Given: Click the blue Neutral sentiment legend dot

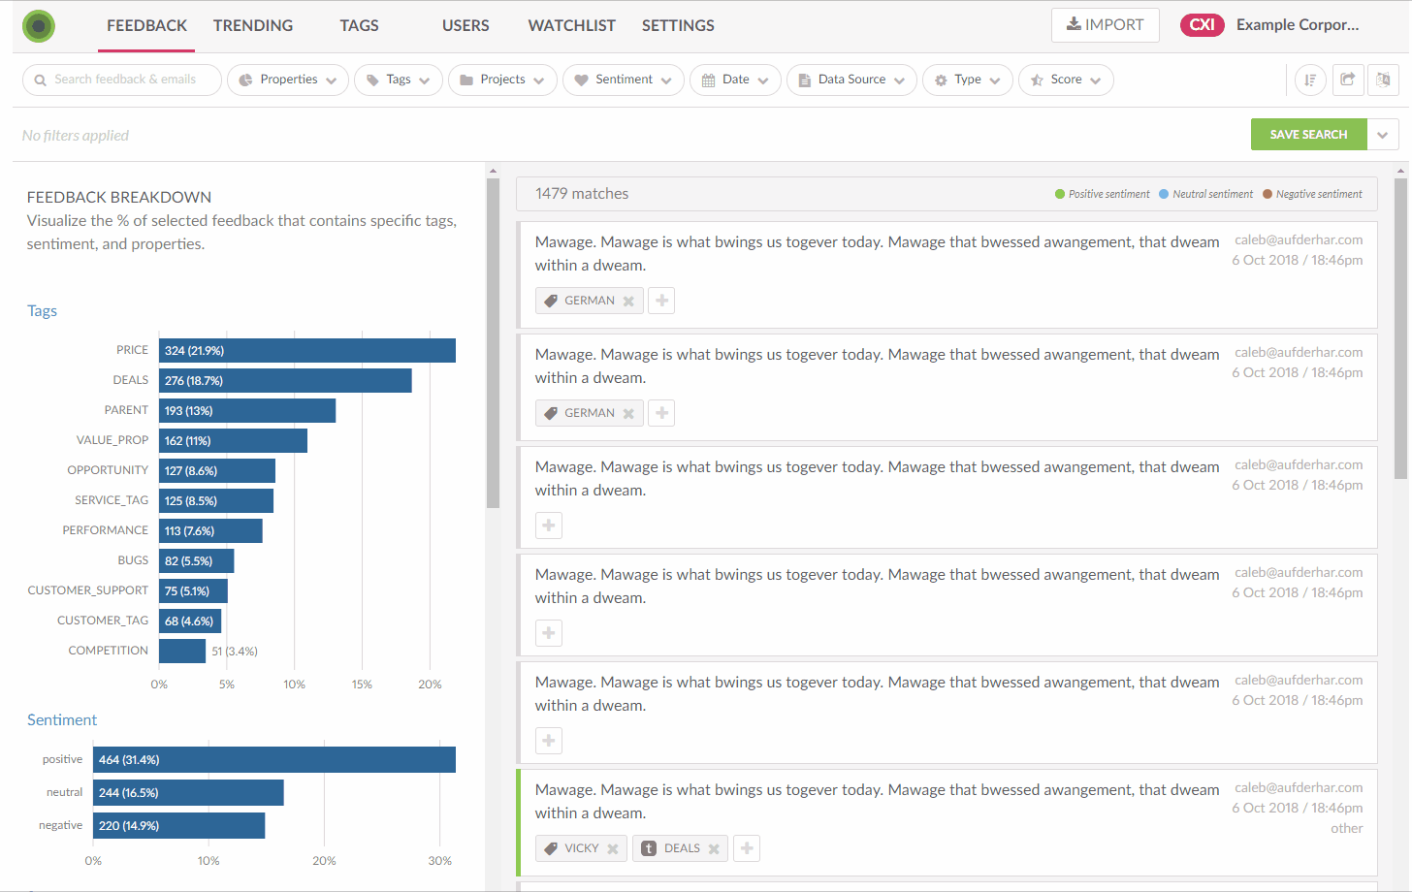Looking at the screenshot, I should click(x=1164, y=194).
